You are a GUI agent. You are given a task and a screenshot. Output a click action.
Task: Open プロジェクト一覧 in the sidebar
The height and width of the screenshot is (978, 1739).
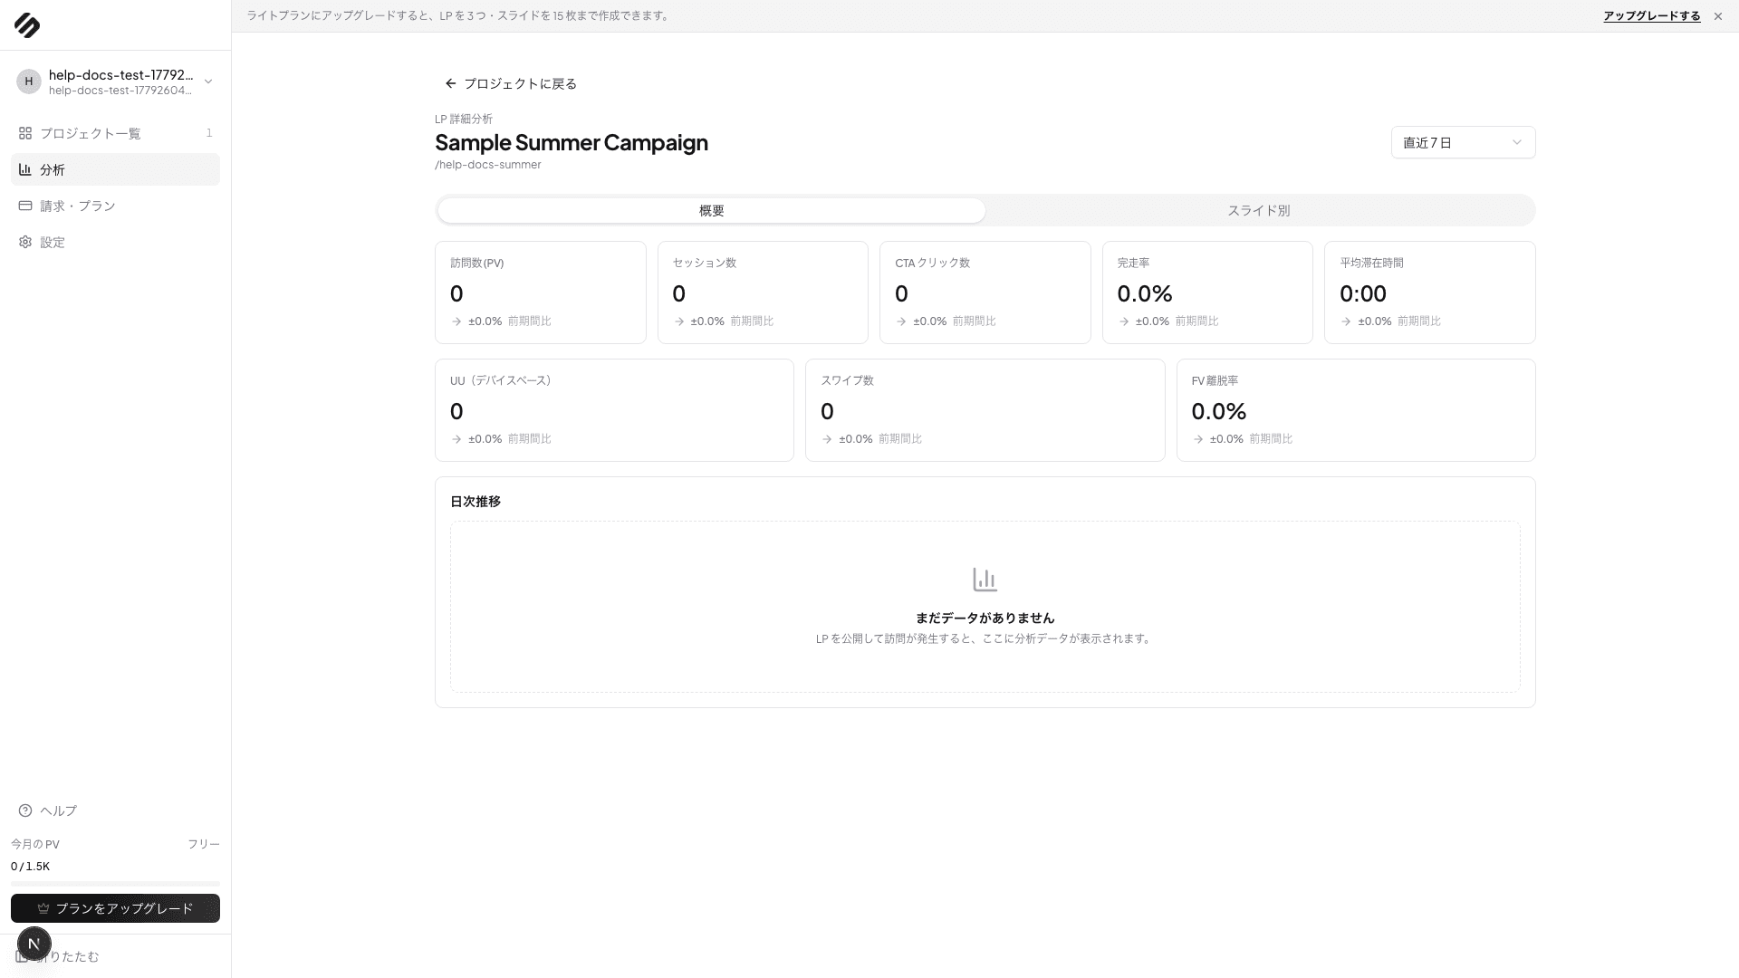115,133
